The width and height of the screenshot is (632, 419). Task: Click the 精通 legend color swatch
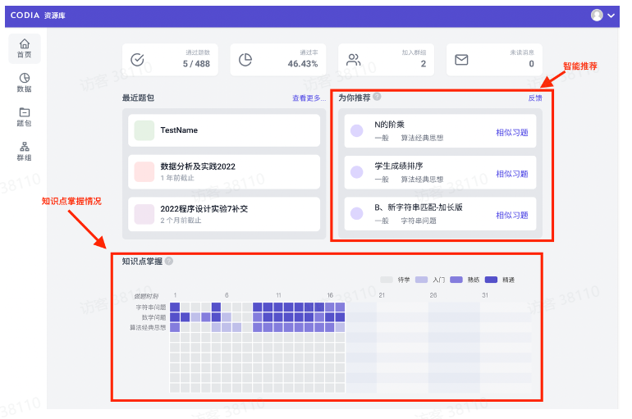pyautogui.click(x=492, y=280)
